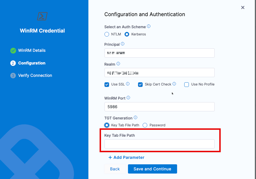Go to the WinRM Details step
This screenshot has width=256, height=179.
tap(32, 50)
